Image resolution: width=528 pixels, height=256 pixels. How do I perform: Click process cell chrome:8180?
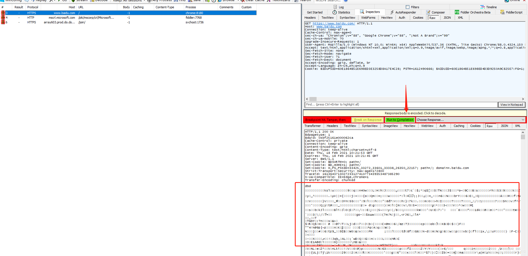[194, 13]
